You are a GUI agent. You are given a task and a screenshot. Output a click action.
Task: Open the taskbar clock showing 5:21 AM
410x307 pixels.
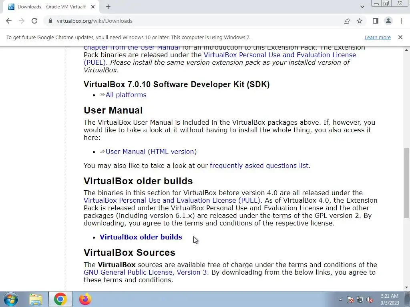coord(390,299)
